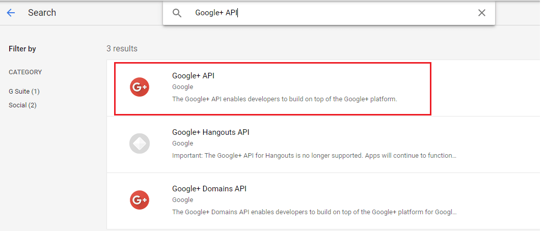Screen dimensions: 545x231
Task: Click the Hangouts "no longer supported" description
Action: [x=314, y=156]
